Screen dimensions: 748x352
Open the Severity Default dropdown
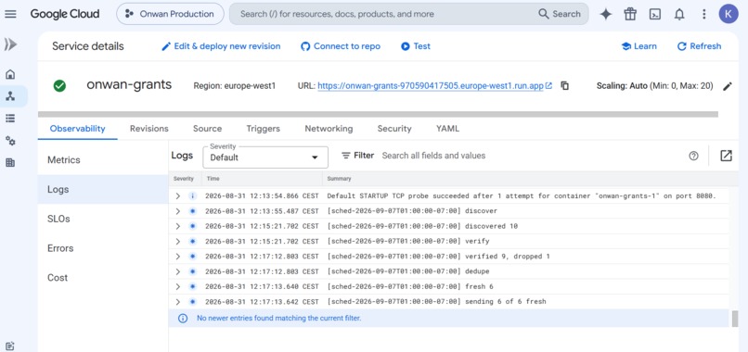tap(265, 157)
